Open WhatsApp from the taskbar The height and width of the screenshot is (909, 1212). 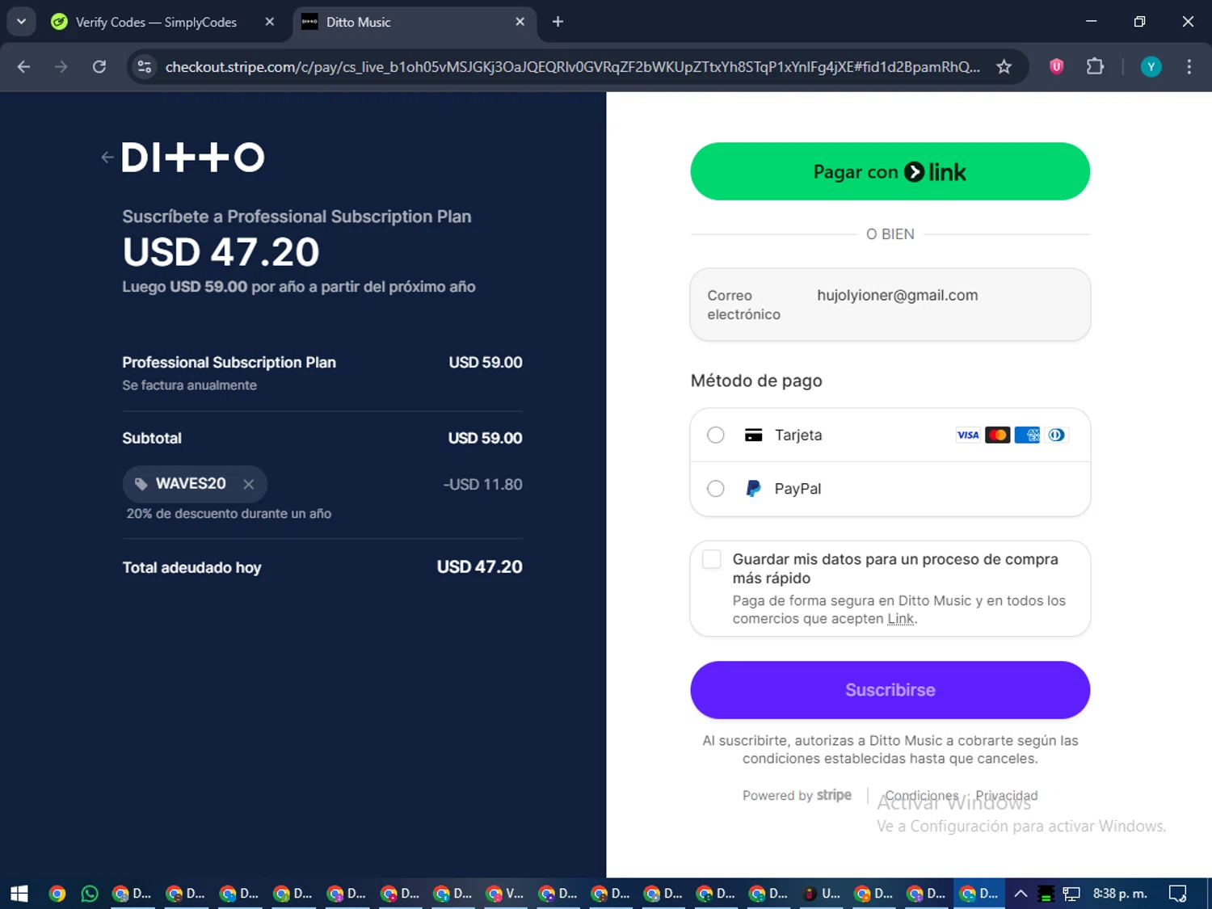pos(90,894)
